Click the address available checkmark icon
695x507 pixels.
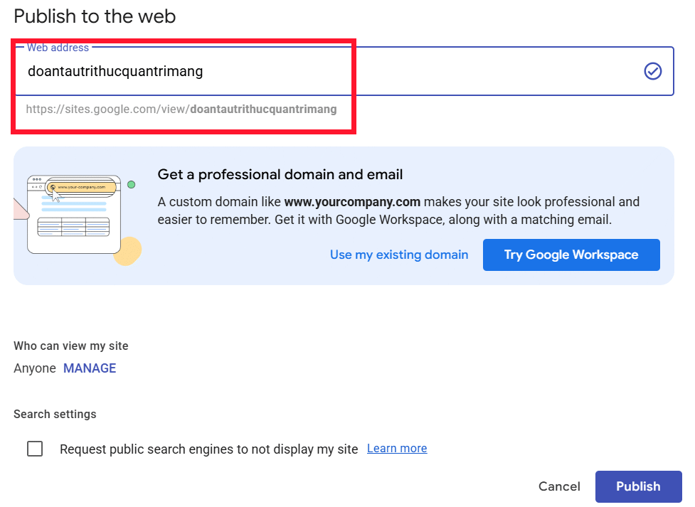[x=652, y=71]
